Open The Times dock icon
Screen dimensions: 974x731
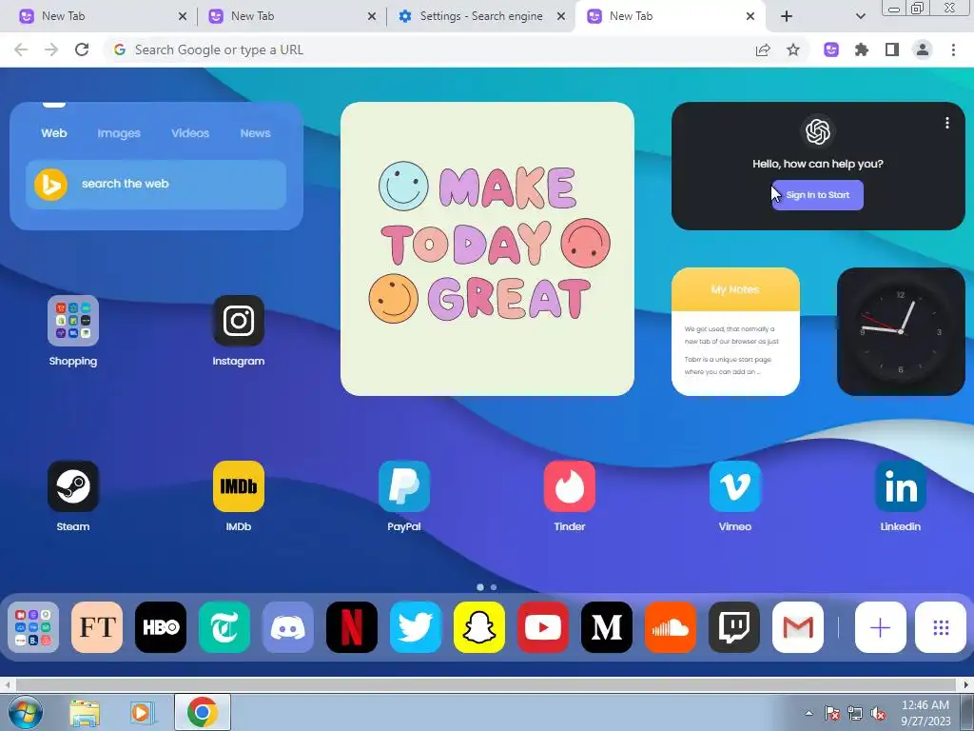click(x=224, y=627)
